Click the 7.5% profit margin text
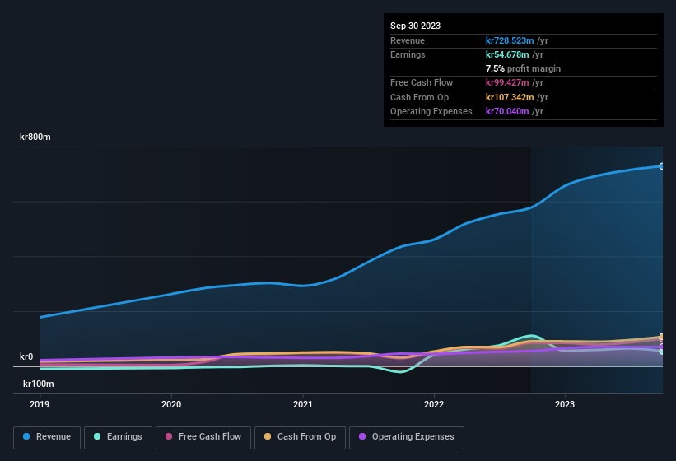676x461 pixels. click(x=523, y=68)
